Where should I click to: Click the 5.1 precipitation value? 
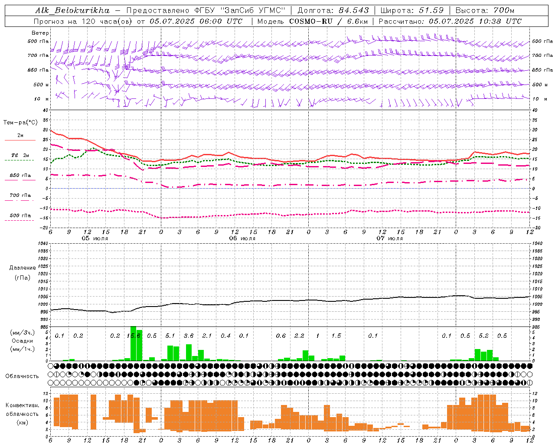tap(170, 336)
